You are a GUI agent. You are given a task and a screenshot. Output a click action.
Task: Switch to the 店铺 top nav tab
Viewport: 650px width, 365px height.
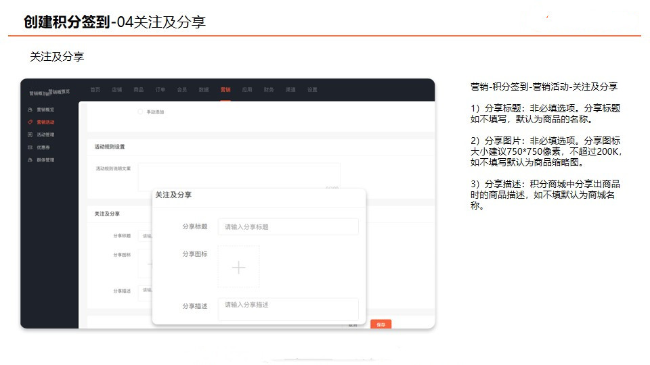(117, 89)
